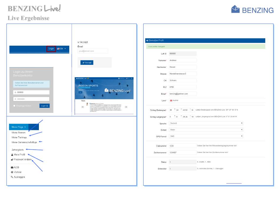Click the Login link in blue header
The height and width of the screenshot is (198, 280).
[51, 49]
